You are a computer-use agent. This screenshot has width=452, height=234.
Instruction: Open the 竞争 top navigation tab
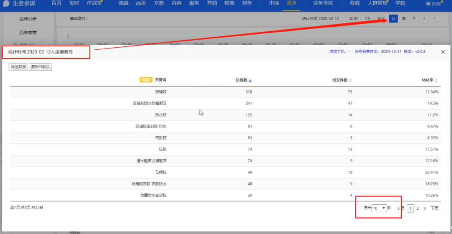(291, 3)
